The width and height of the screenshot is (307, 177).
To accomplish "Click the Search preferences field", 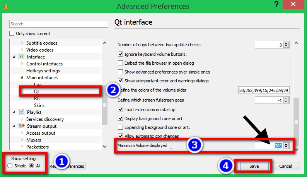I will [x=58, y=24].
